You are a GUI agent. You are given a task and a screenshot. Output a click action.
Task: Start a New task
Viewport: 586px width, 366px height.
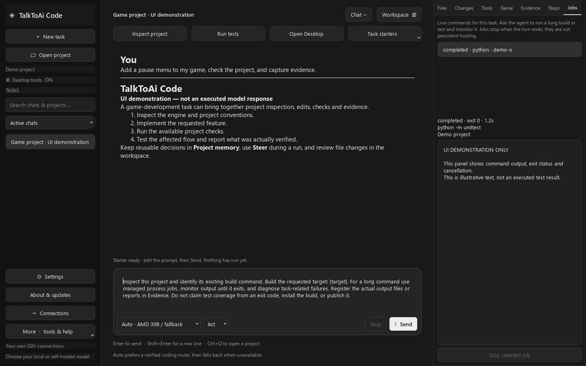coord(50,37)
